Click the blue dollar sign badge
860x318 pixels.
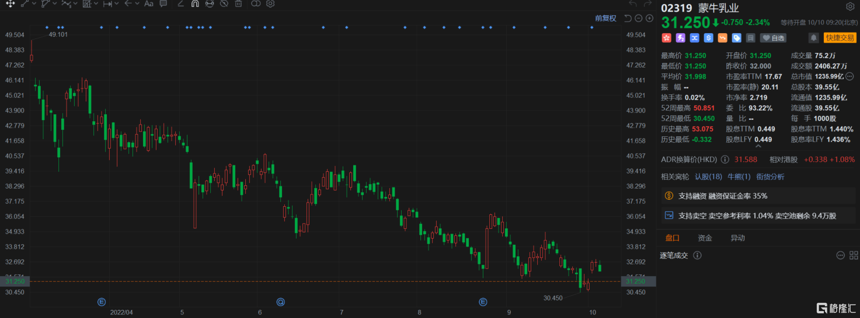pos(708,38)
